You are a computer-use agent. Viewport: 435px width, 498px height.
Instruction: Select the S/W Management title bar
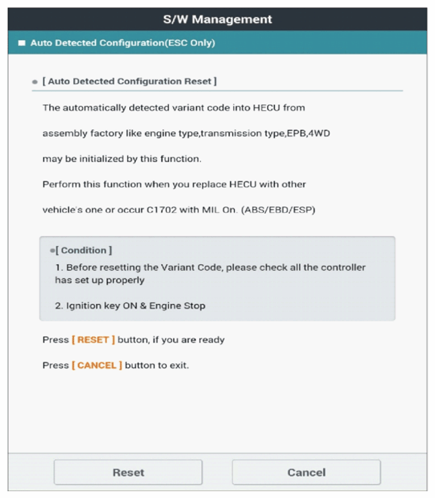coord(217,19)
